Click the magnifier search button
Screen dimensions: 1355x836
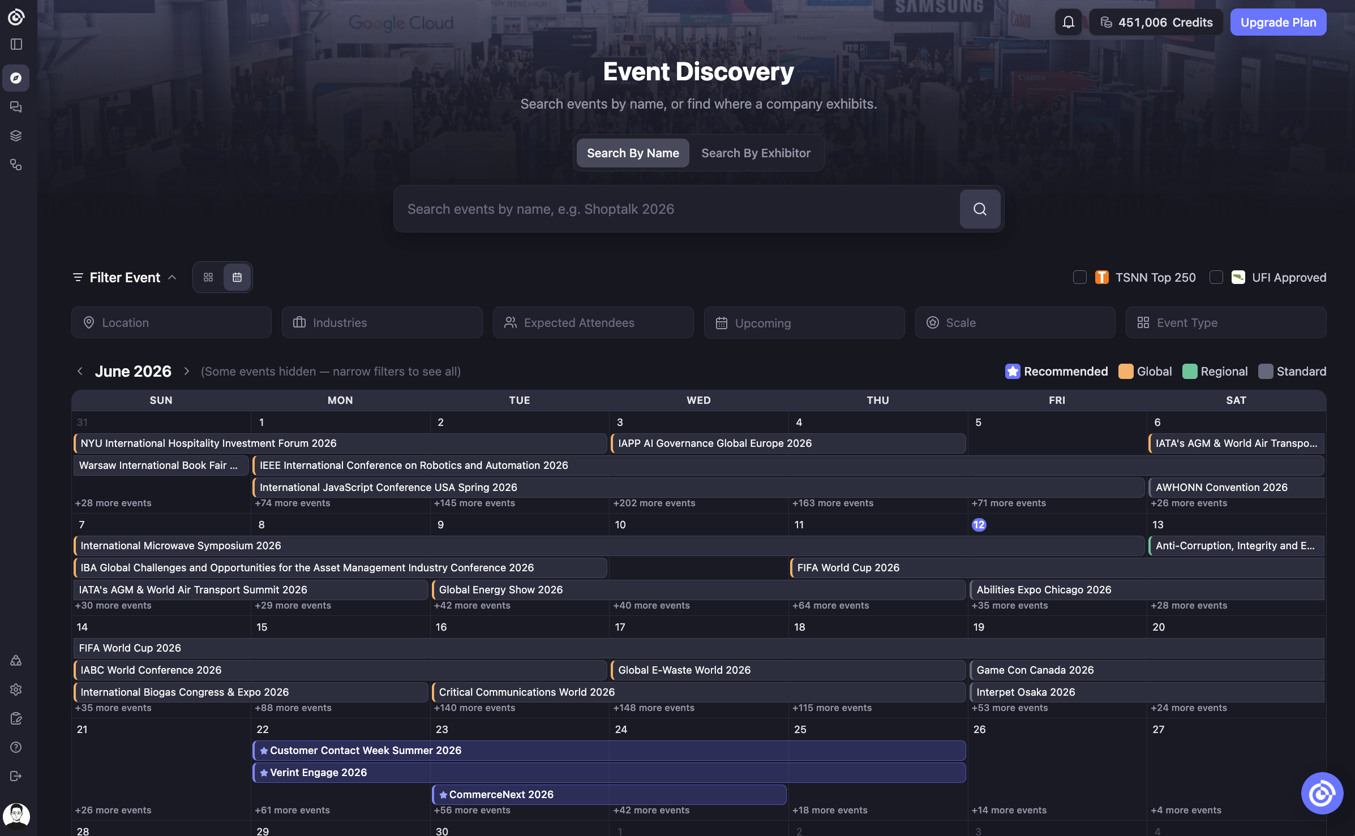tap(980, 209)
